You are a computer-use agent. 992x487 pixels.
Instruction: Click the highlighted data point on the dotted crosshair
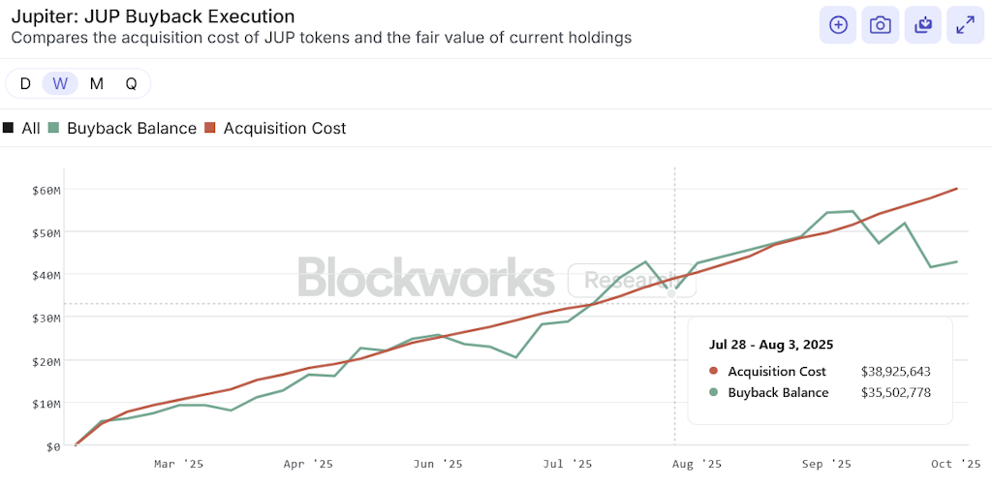pyautogui.click(x=672, y=294)
